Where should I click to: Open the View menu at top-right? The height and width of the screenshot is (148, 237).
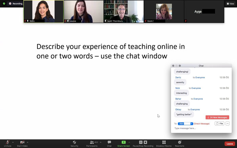pos(230,3)
